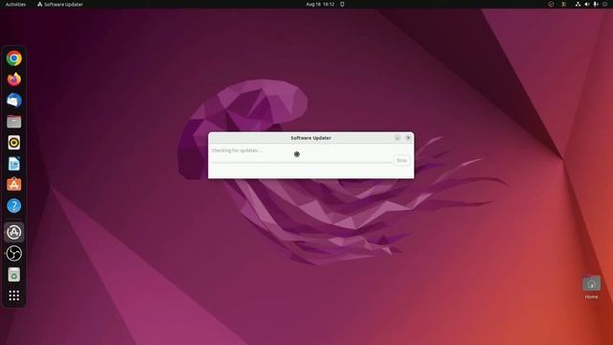Launch Firefox from the dock
This screenshot has height=345, width=613.
pos(14,80)
